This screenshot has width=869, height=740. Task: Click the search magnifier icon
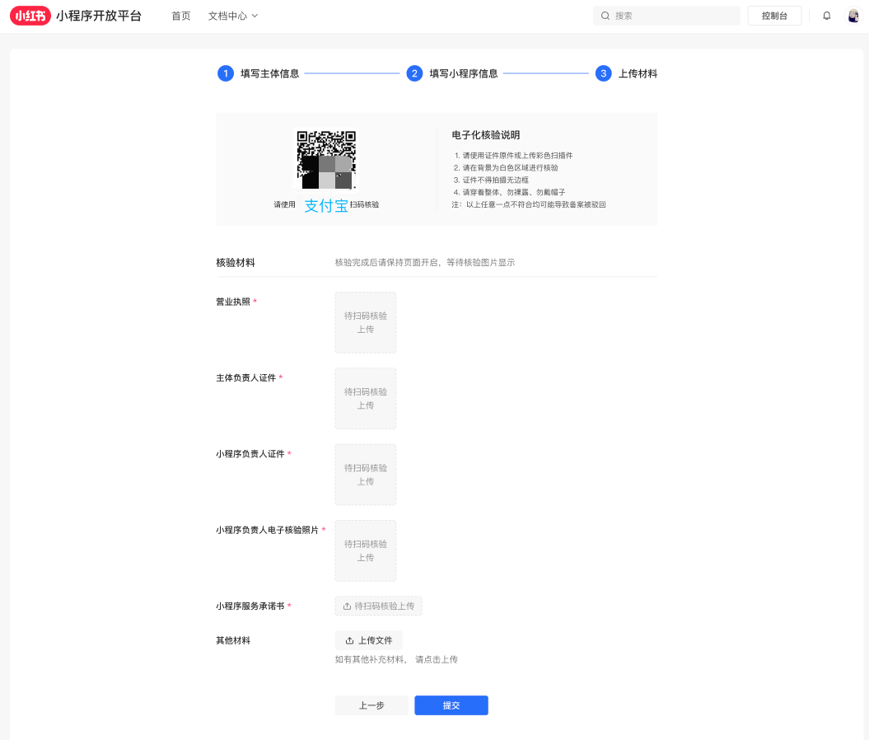click(605, 15)
